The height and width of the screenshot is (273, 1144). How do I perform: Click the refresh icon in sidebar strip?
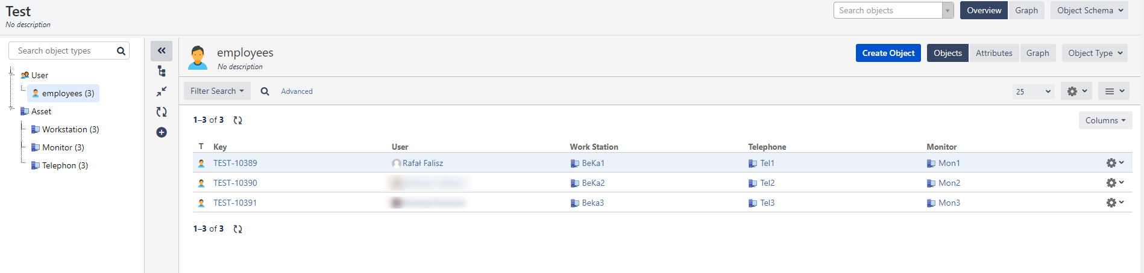pos(162,112)
